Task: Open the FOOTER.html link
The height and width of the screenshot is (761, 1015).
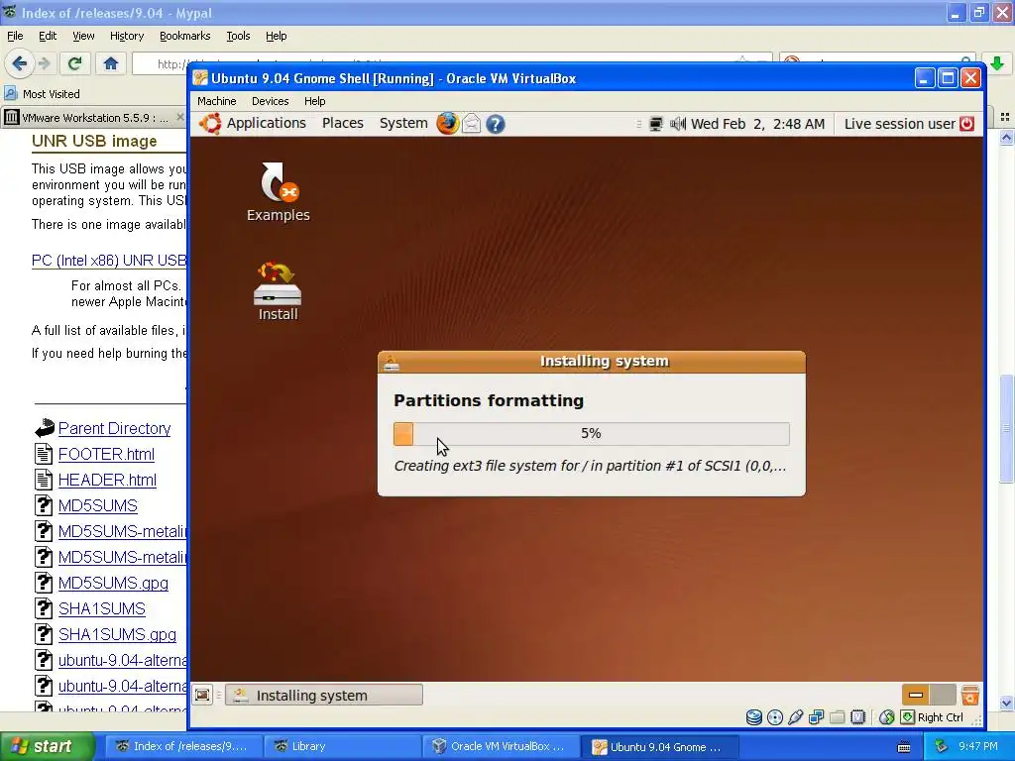Action: tap(106, 454)
